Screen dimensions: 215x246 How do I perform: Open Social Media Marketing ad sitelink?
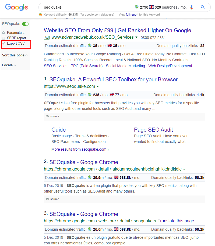pos(125,66)
